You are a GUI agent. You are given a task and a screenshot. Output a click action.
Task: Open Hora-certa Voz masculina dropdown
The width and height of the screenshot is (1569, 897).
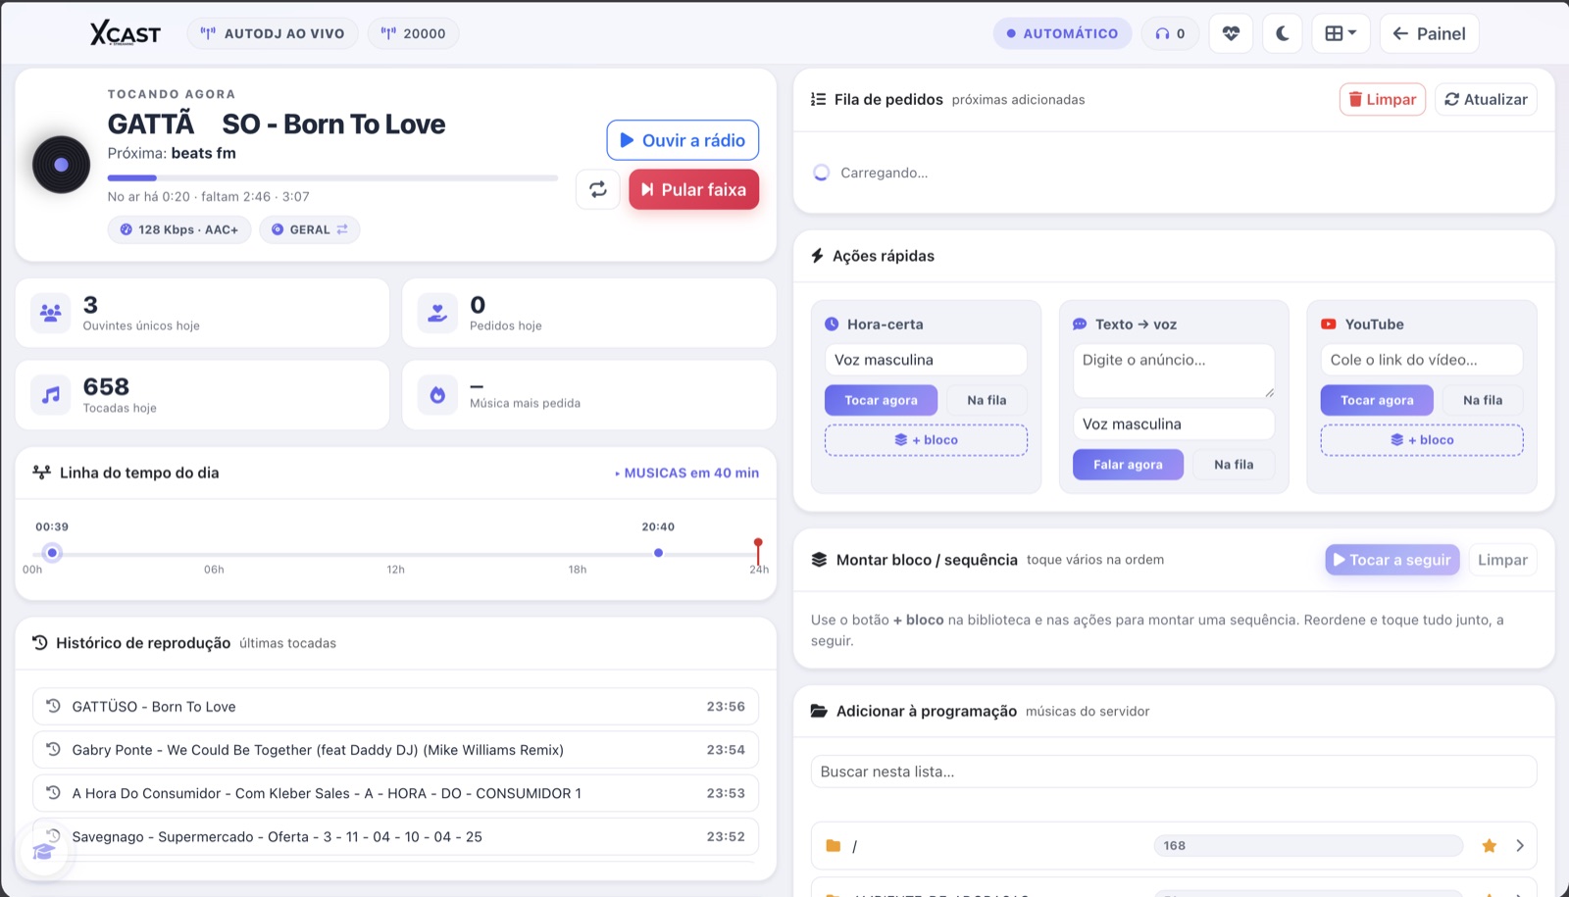click(x=926, y=360)
